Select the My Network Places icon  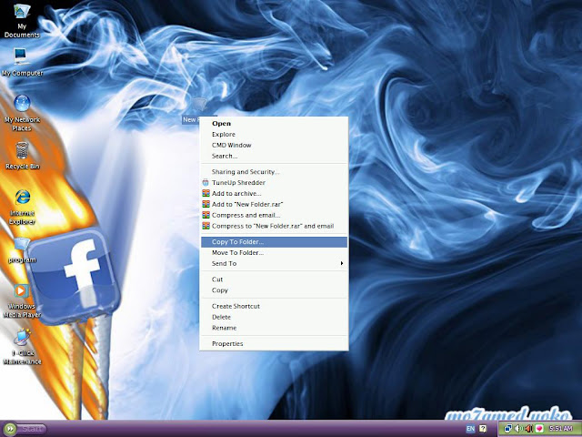[x=22, y=113]
